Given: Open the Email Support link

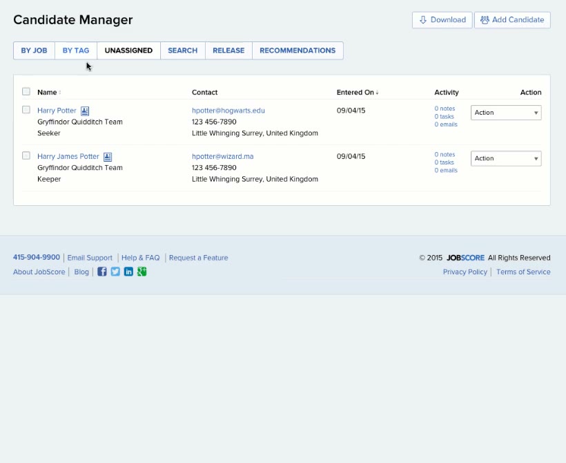Looking at the screenshot, I should pyautogui.click(x=90, y=258).
